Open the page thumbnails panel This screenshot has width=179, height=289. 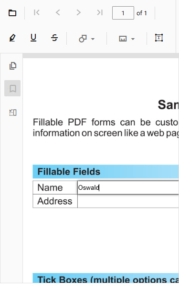(13, 66)
